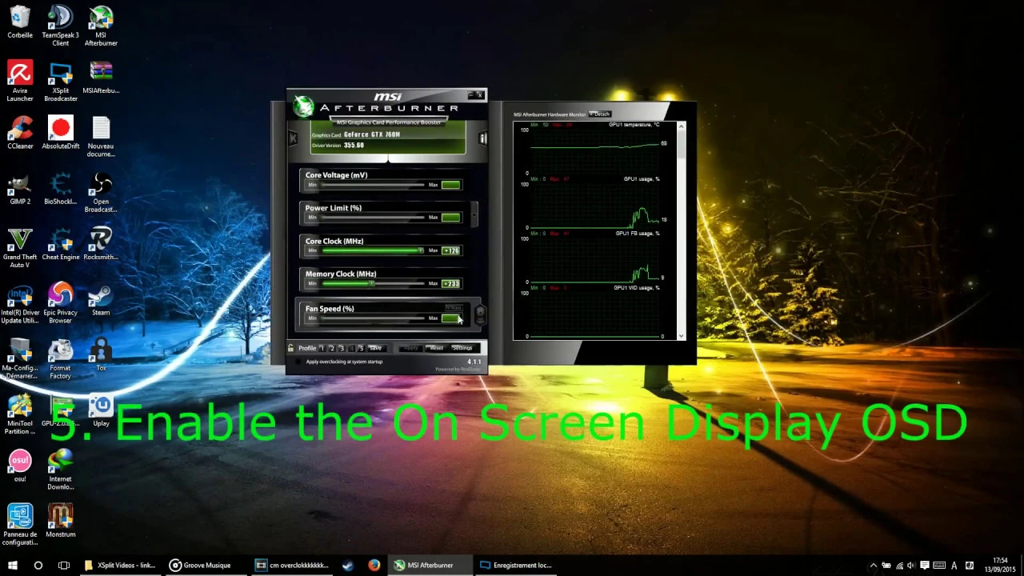
Task: Open Monstrum desktop icon
Action: coord(61,522)
